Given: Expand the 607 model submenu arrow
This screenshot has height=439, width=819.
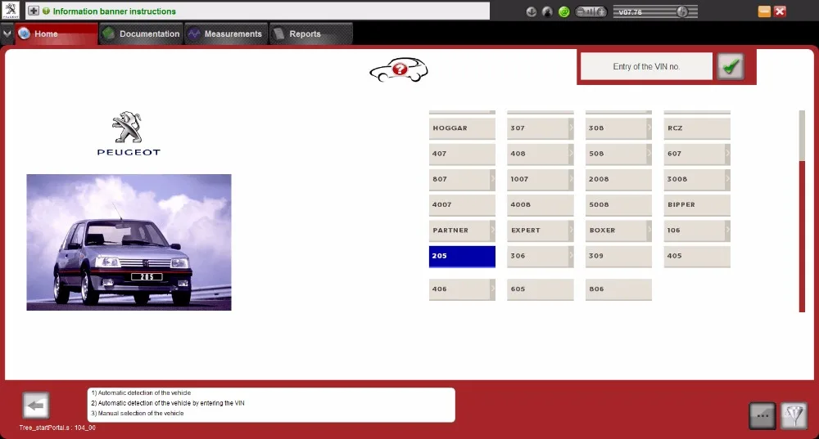Looking at the screenshot, I should click(x=727, y=154).
